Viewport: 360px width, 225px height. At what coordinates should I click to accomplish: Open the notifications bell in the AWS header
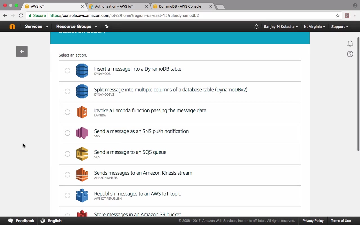pyautogui.click(x=256, y=27)
